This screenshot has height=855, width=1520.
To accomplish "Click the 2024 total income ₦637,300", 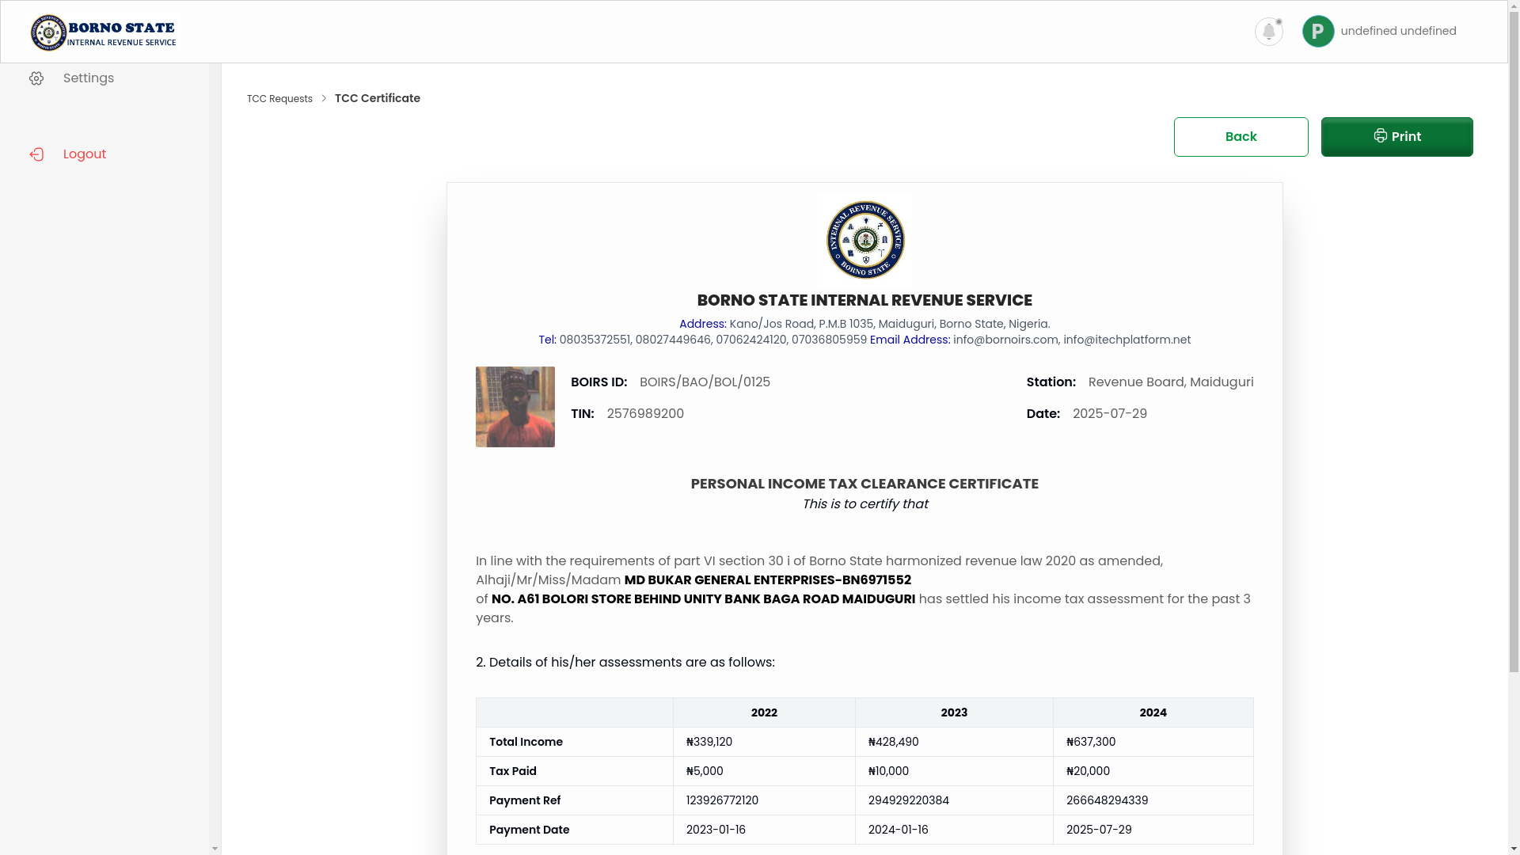I will point(1090,742).
